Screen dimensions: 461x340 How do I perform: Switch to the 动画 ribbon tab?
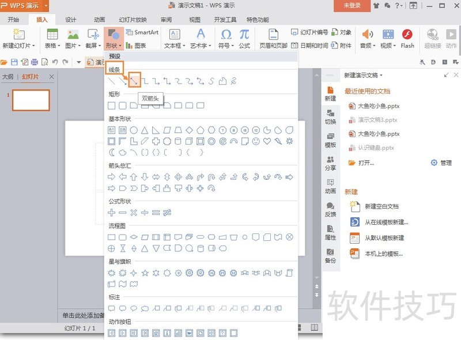pos(99,20)
